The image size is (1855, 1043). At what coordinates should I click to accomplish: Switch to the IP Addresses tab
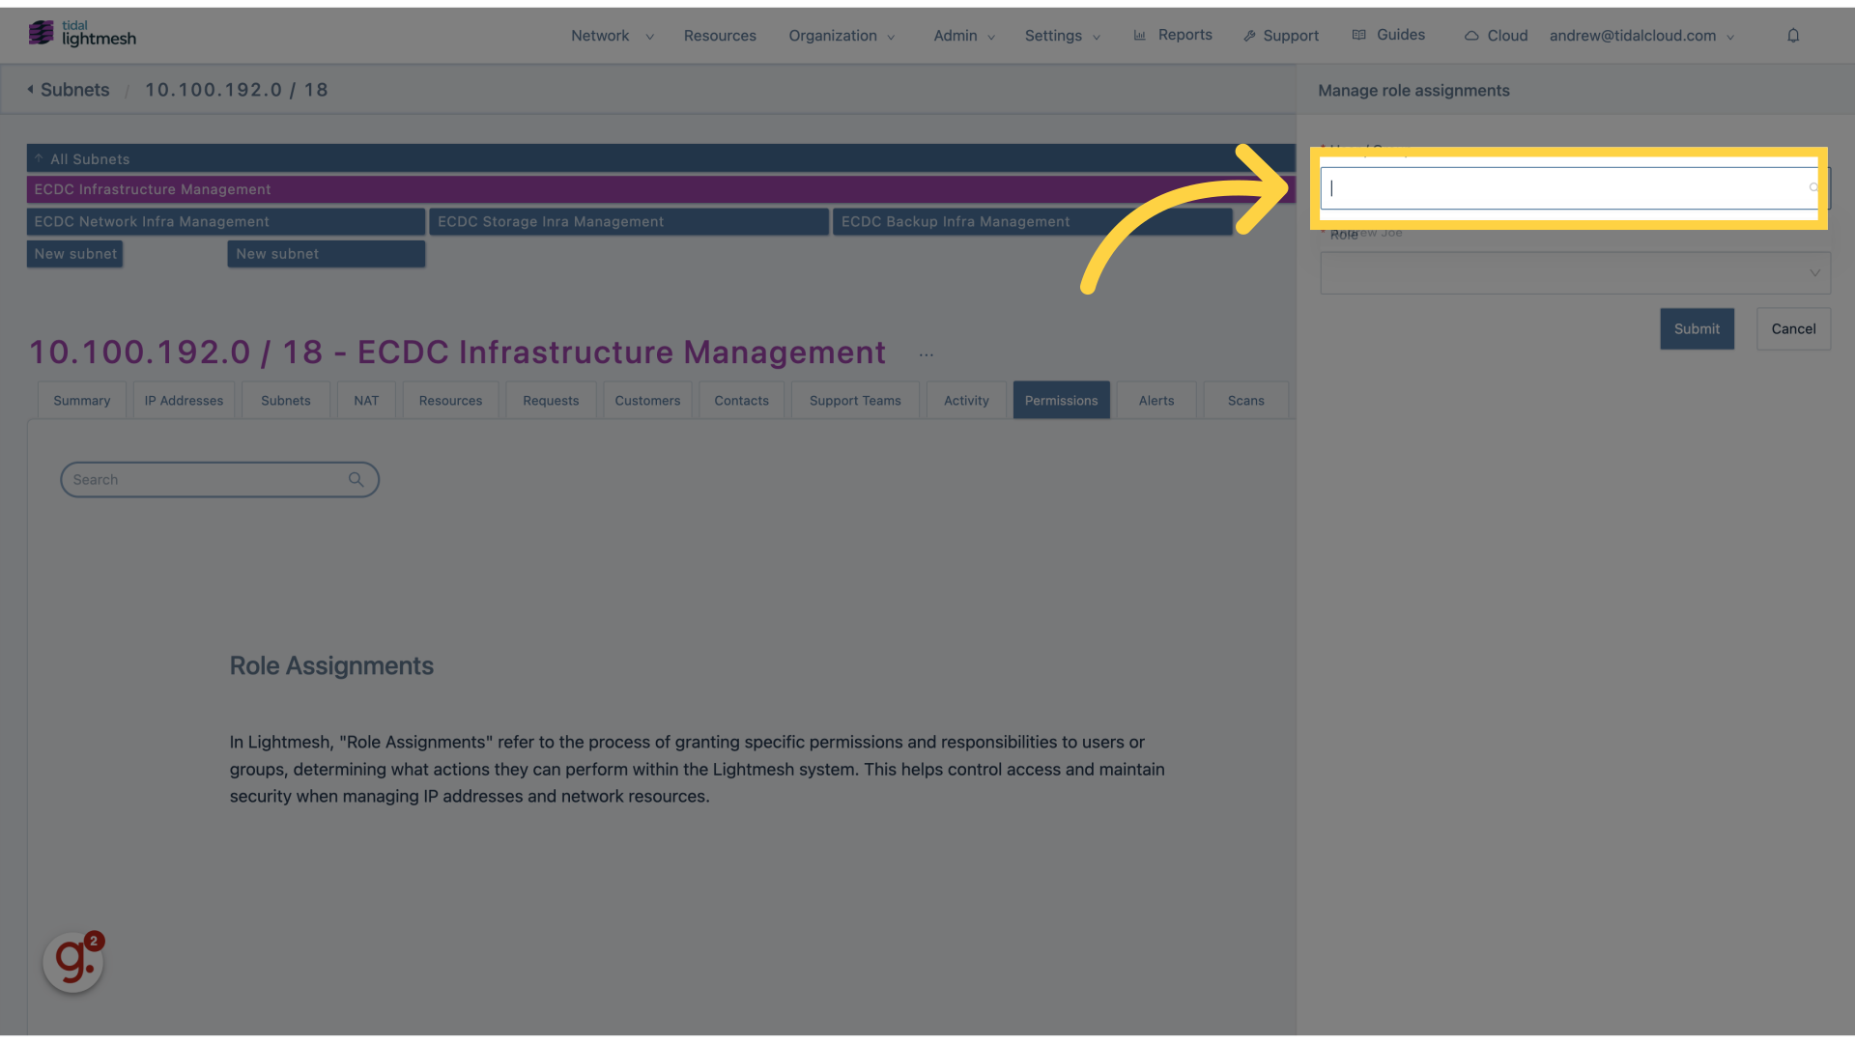(183, 399)
